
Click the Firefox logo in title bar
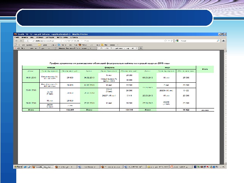tap(15, 34)
